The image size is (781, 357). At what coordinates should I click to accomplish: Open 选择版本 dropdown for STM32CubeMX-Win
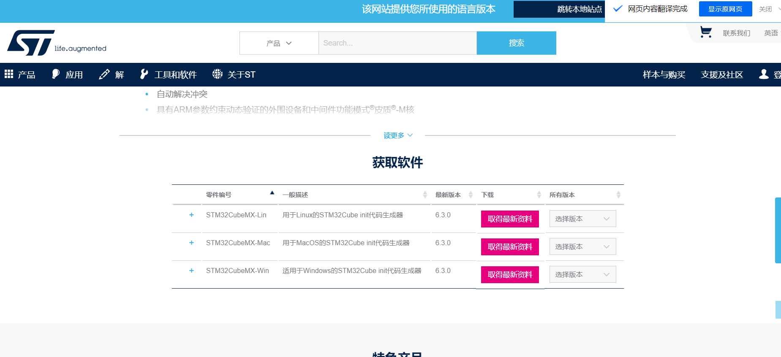[582, 274]
